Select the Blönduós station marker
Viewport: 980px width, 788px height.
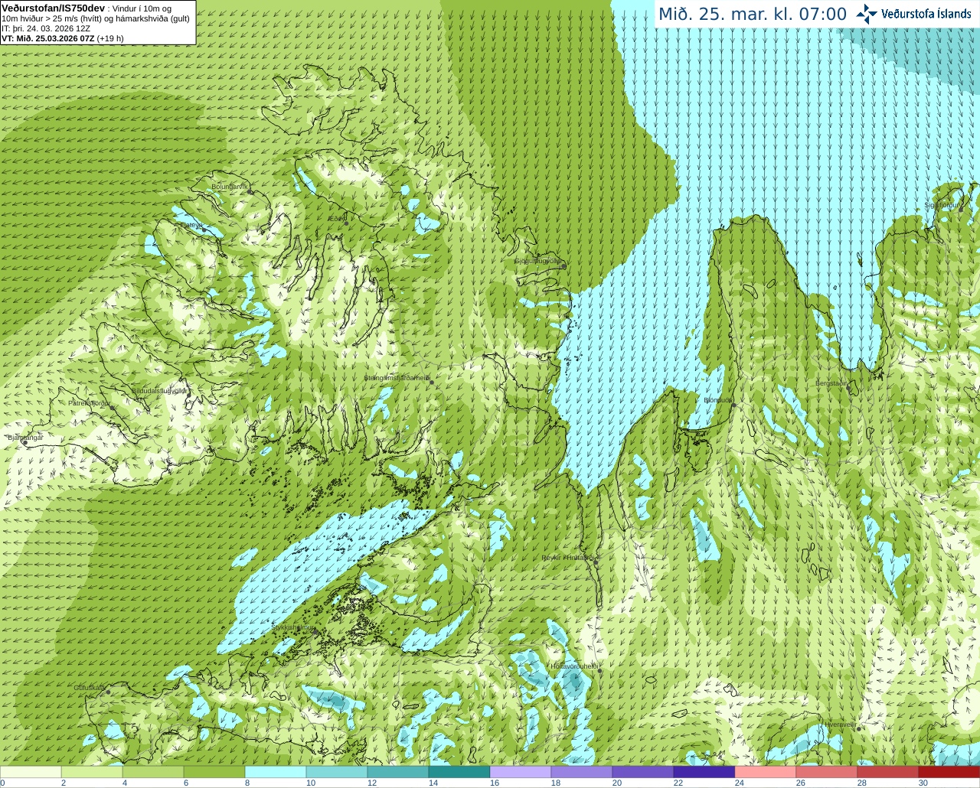click(x=733, y=405)
